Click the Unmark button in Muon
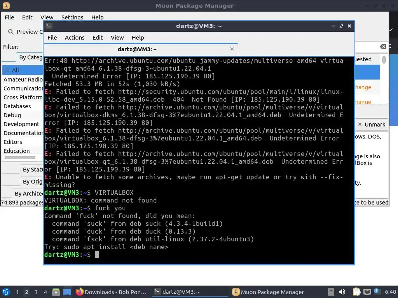 click(371, 125)
